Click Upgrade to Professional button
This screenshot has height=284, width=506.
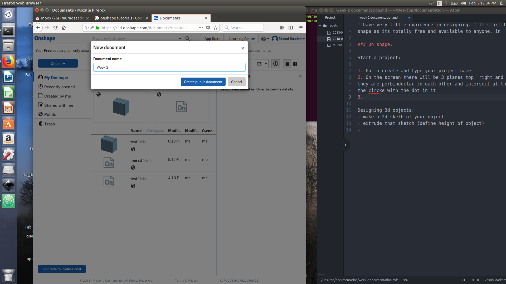pyautogui.click(x=62, y=269)
